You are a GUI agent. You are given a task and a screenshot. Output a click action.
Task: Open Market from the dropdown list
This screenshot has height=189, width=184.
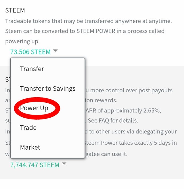(30, 147)
